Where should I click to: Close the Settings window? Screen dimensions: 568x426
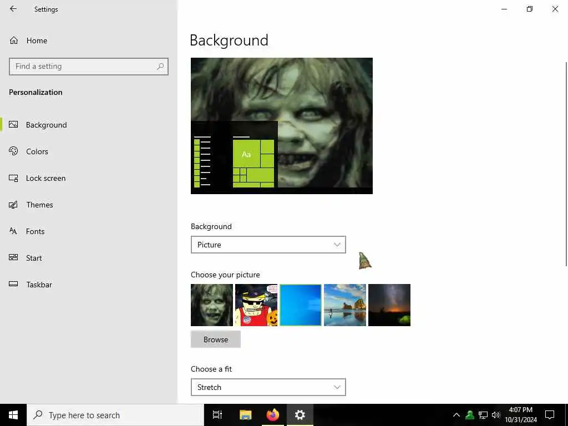(x=555, y=9)
